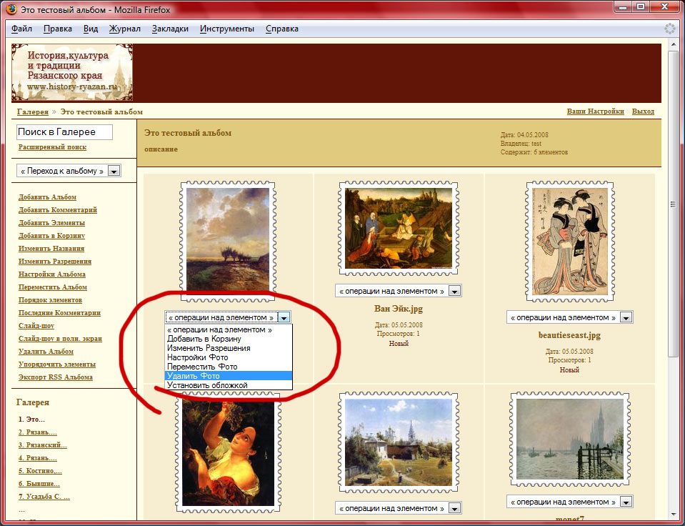
Task: Open the Файл menu
Action: [22, 29]
